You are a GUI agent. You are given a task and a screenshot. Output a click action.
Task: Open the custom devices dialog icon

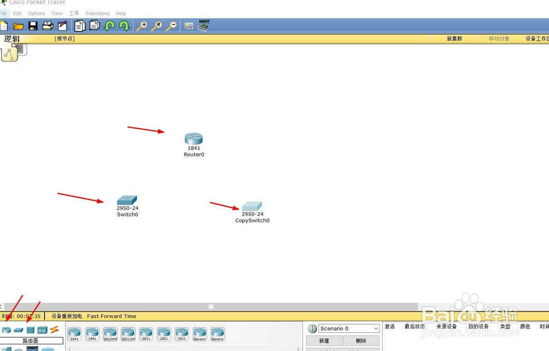coord(204,26)
